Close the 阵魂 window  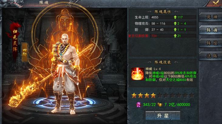[x=215, y=3]
